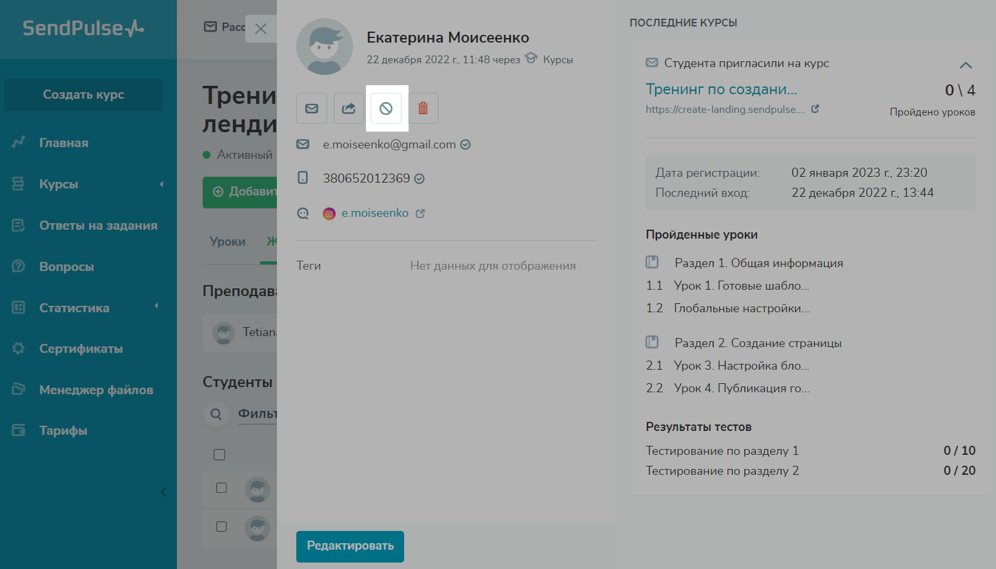Open 'Менеджер файлов' in the sidebar
Image resolution: width=996 pixels, height=569 pixels.
click(96, 390)
